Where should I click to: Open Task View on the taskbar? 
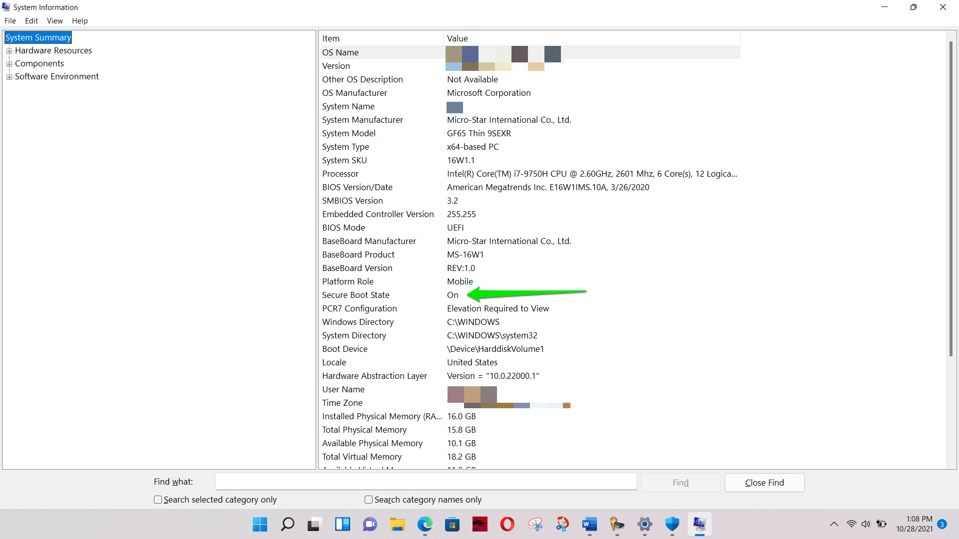(x=315, y=524)
